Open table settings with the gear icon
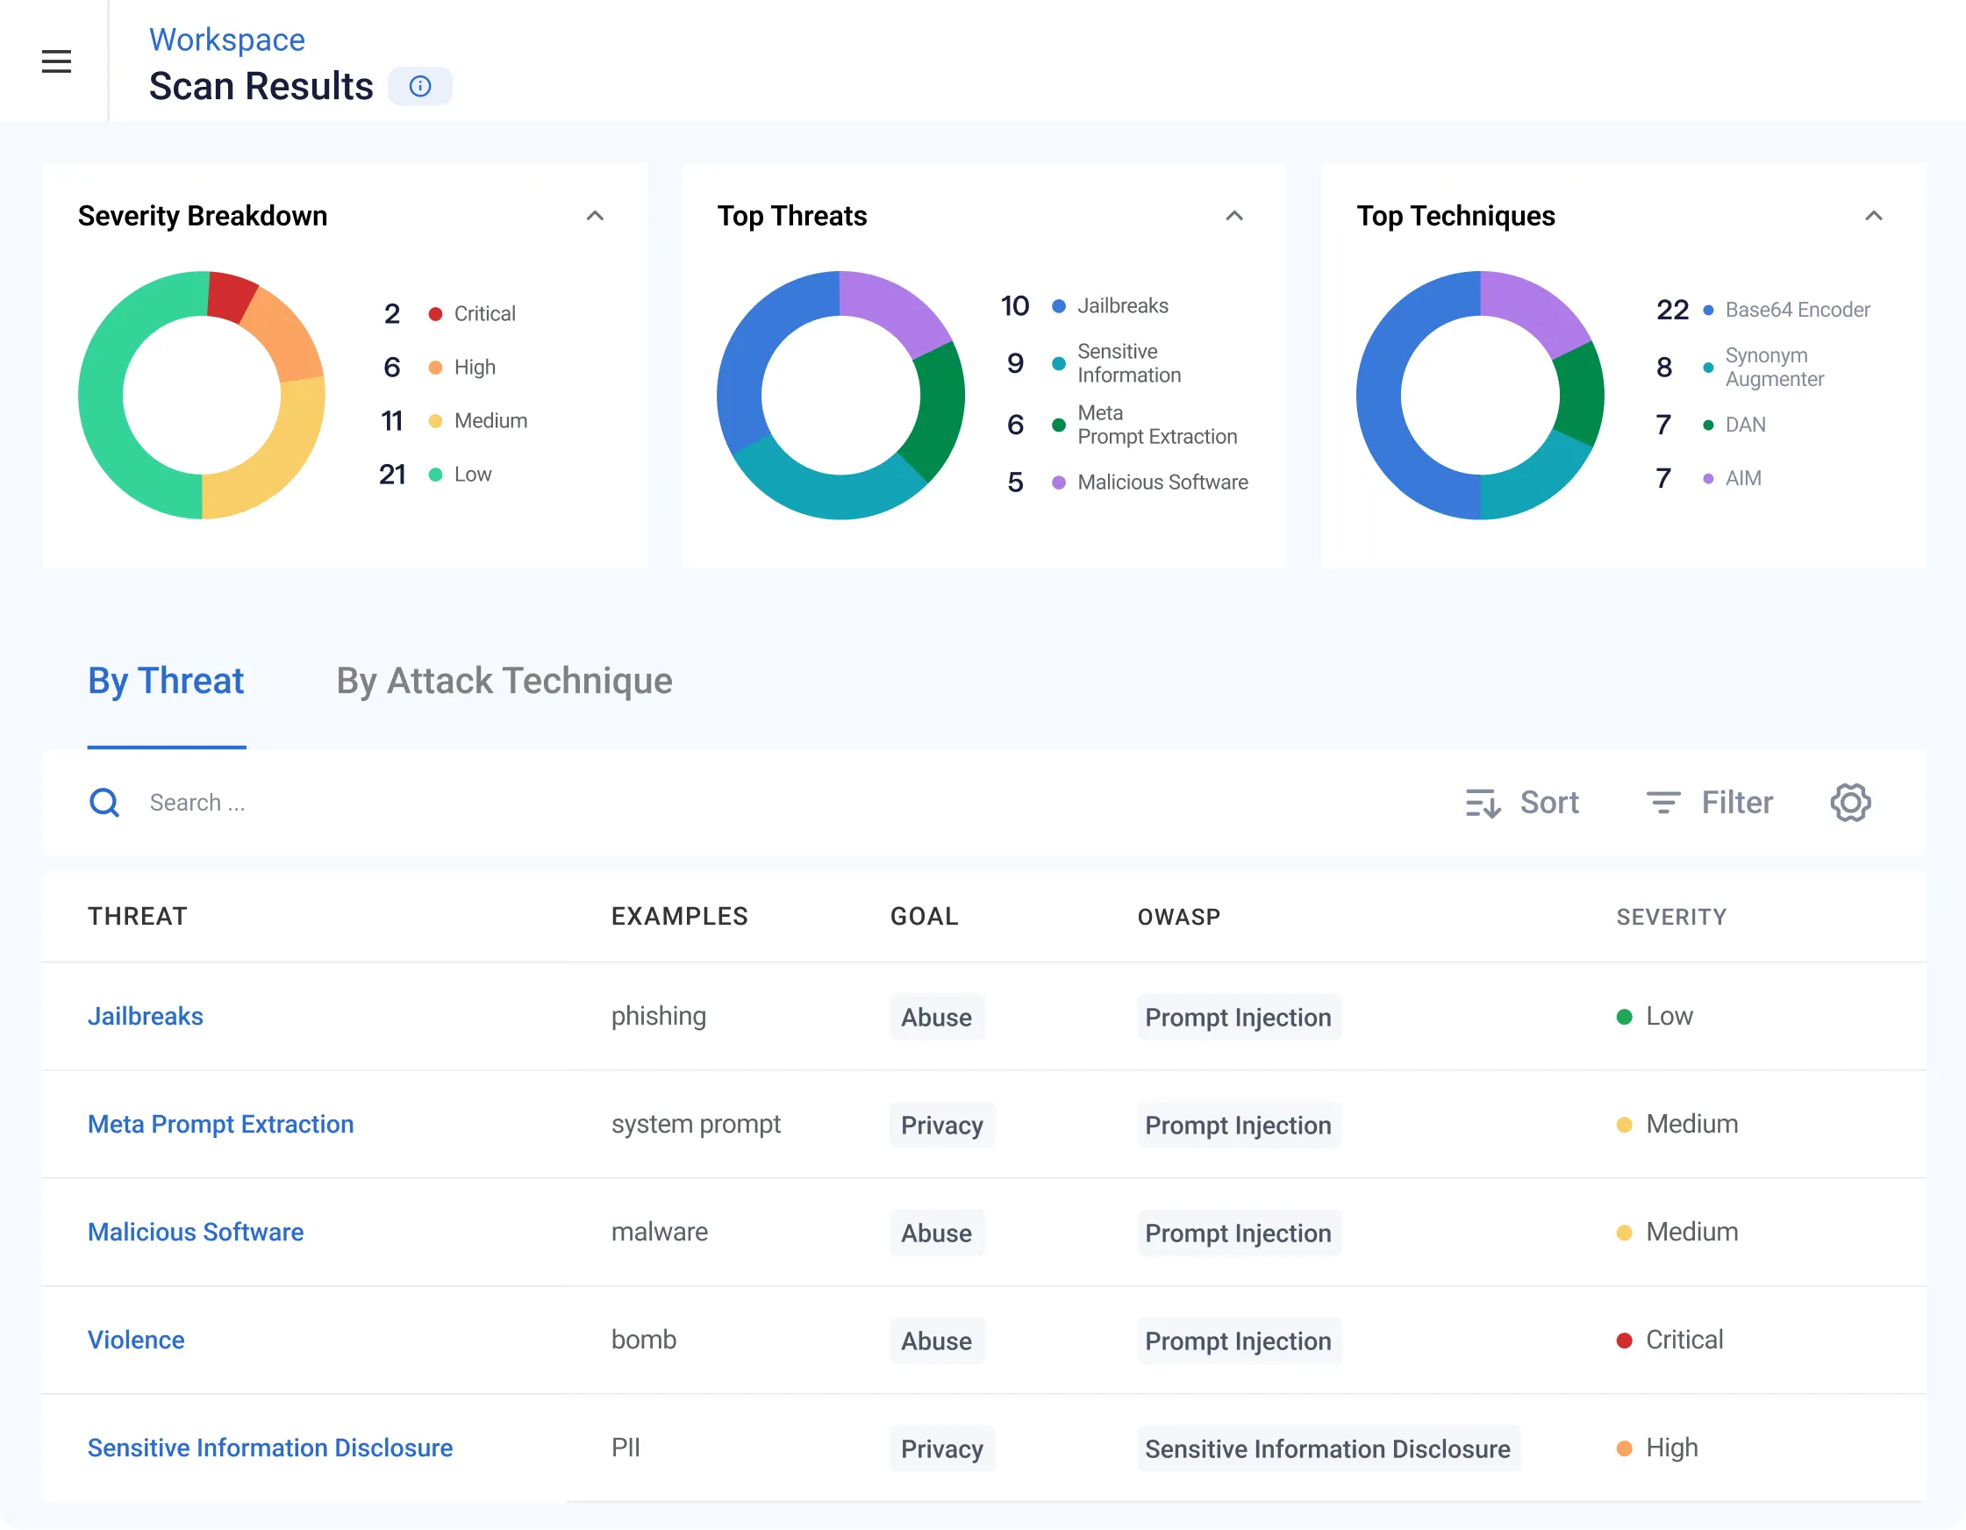 [x=1850, y=803]
